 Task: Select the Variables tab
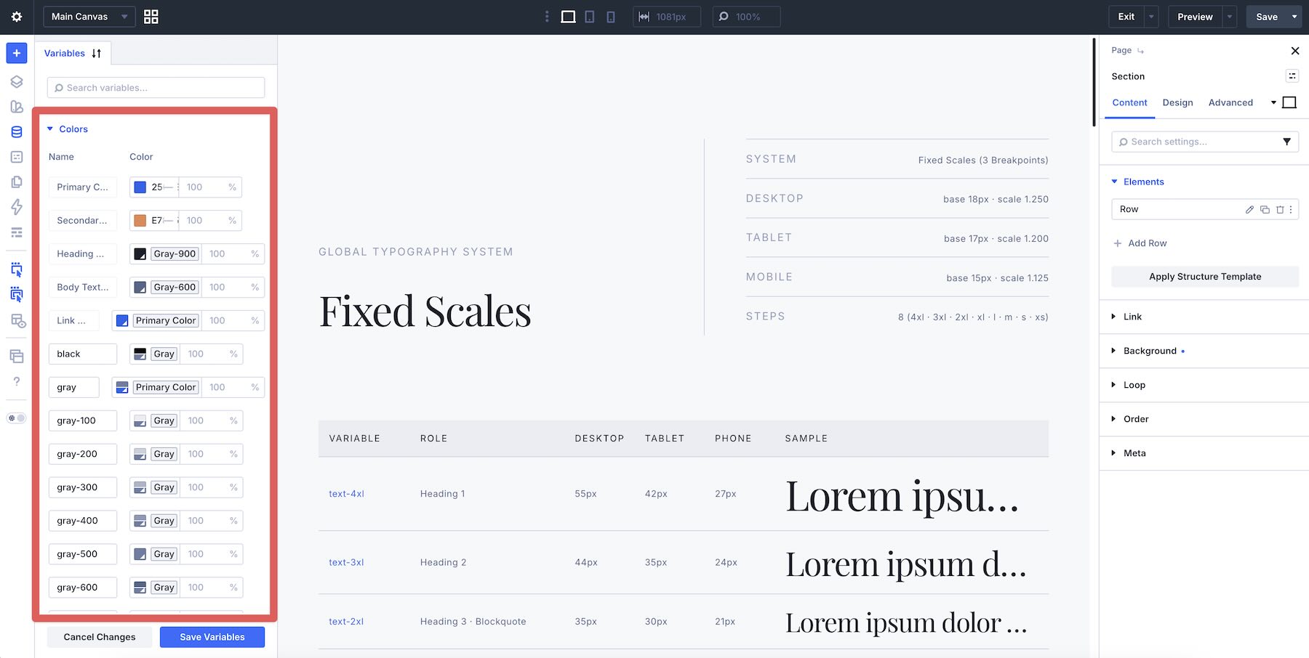click(65, 53)
